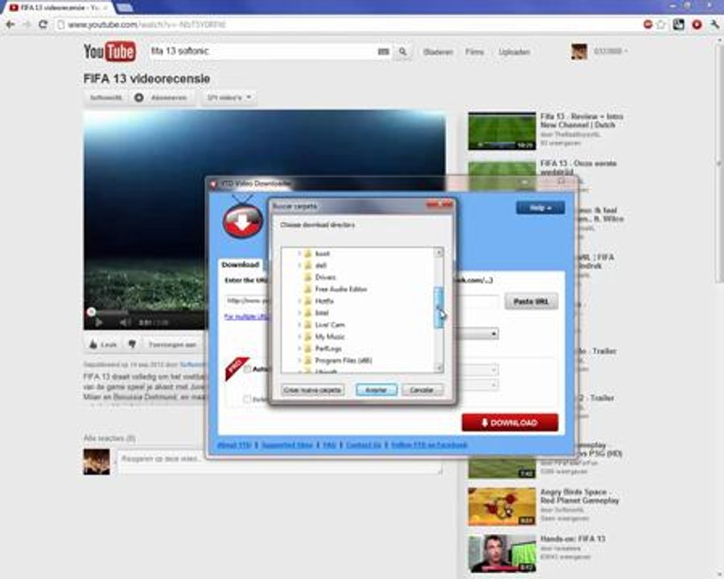The width and height of the screenshot is (724, 579).
Task: Expand the dell folder node
Action: coord(298,265)
